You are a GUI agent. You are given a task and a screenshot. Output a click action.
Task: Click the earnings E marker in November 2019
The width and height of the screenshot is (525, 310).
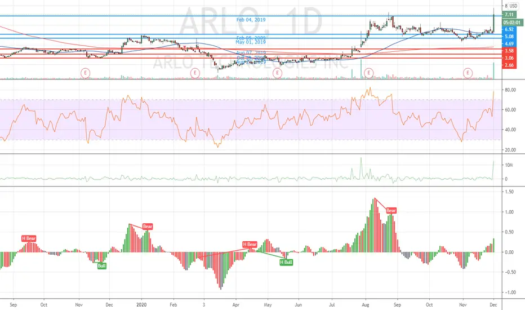coord(86,73)
